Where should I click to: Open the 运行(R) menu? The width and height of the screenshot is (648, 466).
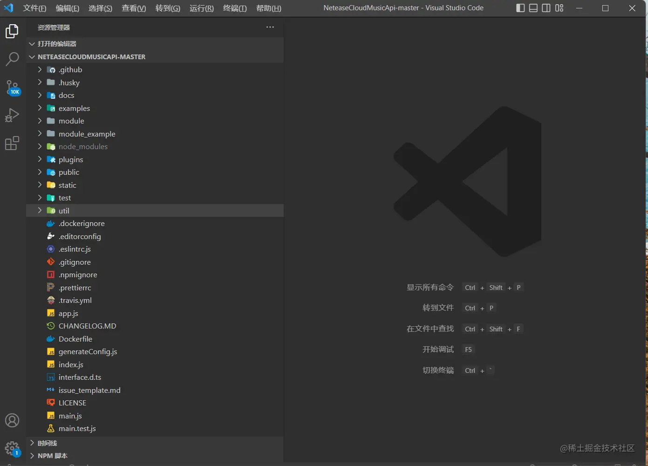(202, 8)
